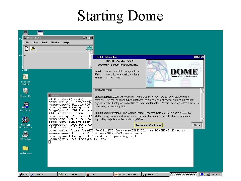This screenshot has width=241, height=181.
Task: Click the DOME Version 5.2.1 heading text
Action: pos(119,61)
